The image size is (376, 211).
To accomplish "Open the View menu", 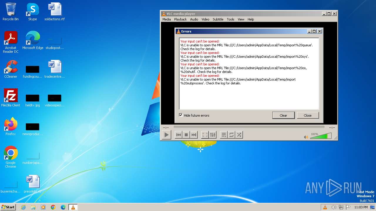I will (x=241, y=19).
